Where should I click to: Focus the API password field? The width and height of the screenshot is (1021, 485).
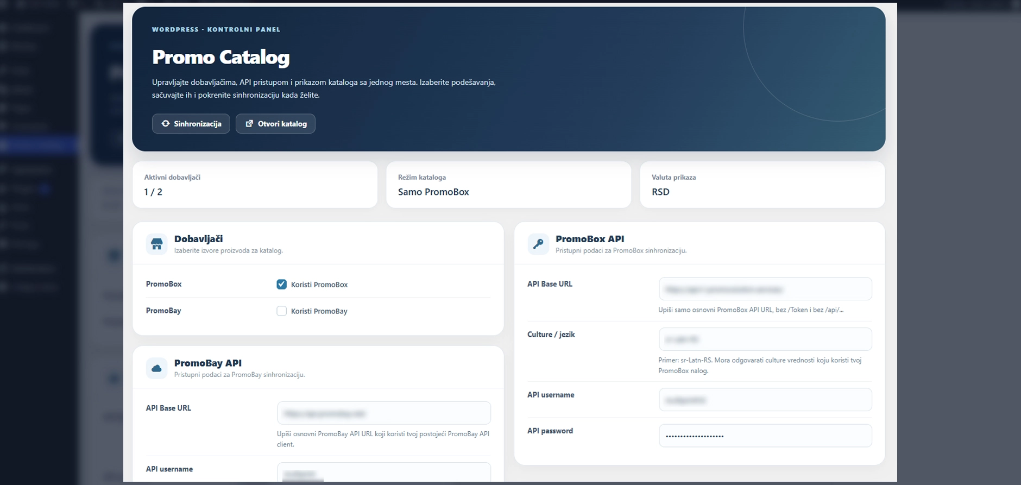coord(765,436)
